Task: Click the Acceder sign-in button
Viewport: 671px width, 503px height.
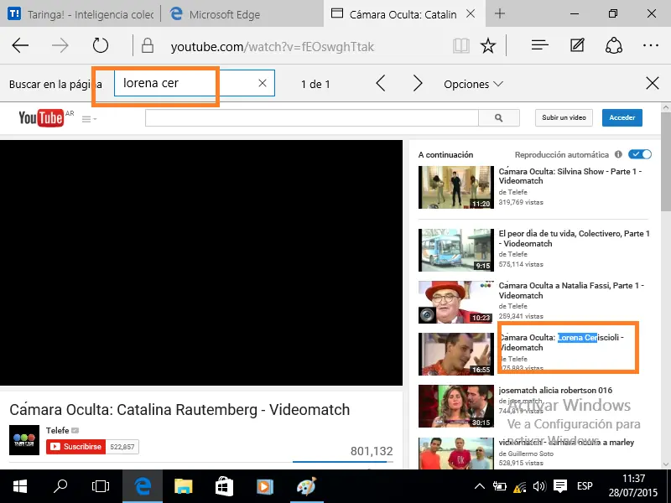Action: (x=622, y=117)
